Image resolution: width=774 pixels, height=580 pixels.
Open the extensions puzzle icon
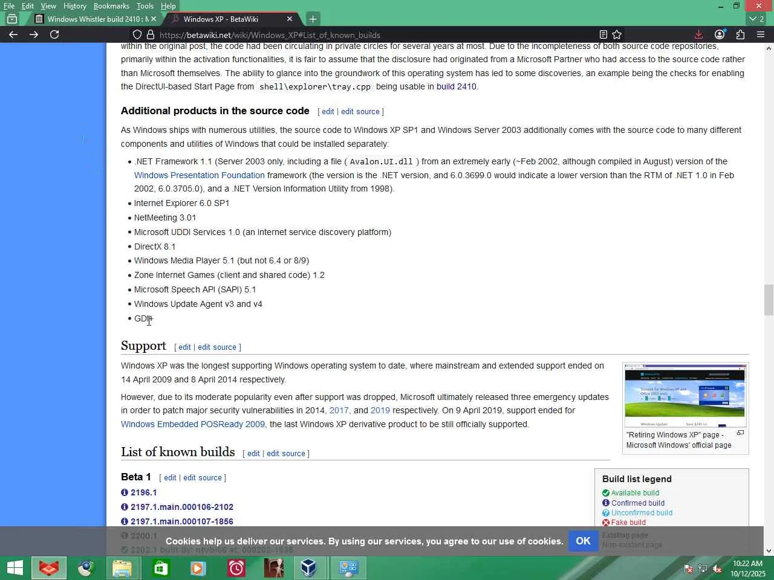pos(740,34)
